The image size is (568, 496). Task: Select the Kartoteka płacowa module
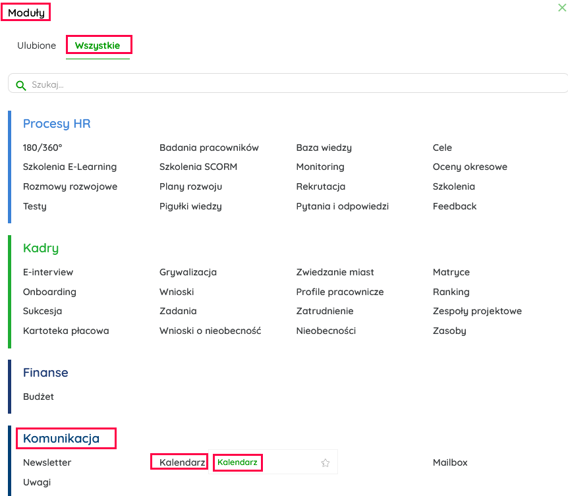coord(66,331)
